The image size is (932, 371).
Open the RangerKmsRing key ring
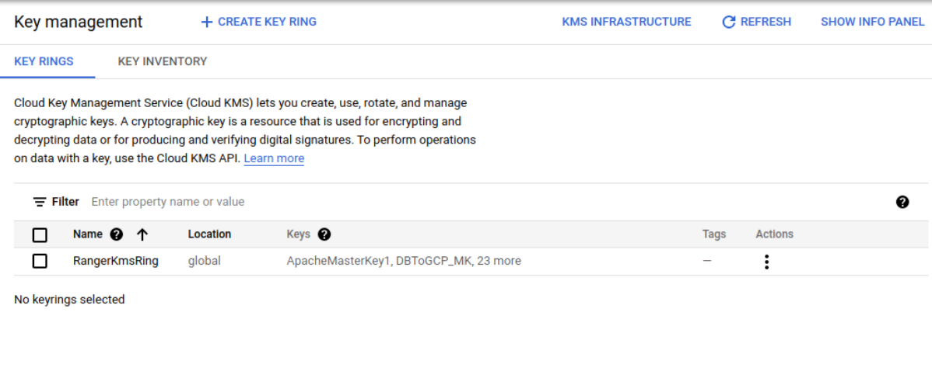116,262
